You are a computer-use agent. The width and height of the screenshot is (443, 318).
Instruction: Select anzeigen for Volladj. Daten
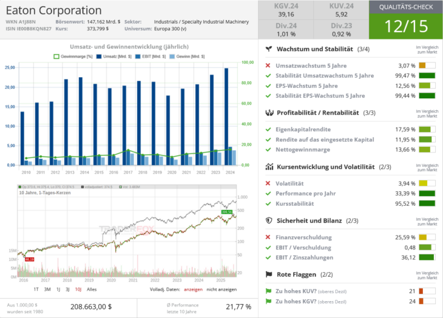(193, 289)
